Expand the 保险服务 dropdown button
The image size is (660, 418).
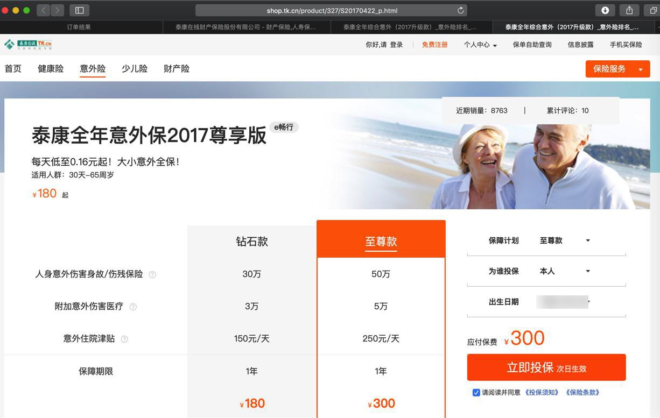(617, 69)
